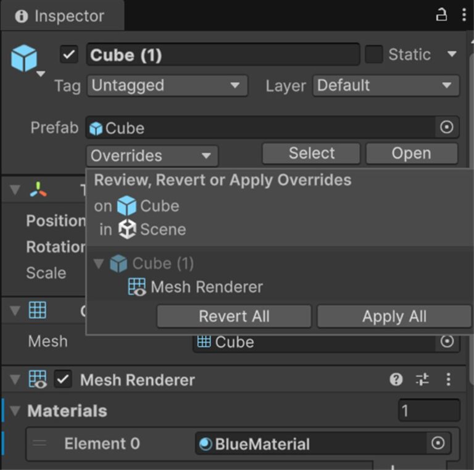
Task: Collapse the Mesh Renderer component foldout
Action: [15, 380]
